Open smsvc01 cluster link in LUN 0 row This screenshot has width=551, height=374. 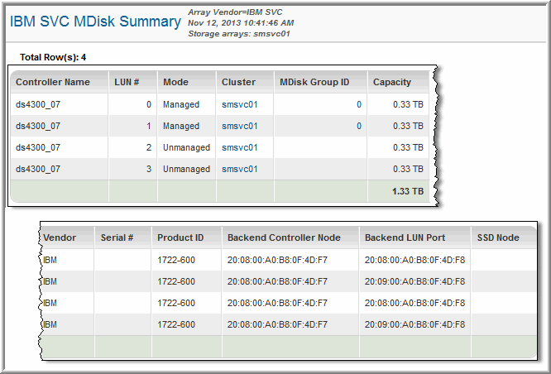click(240, 105)
